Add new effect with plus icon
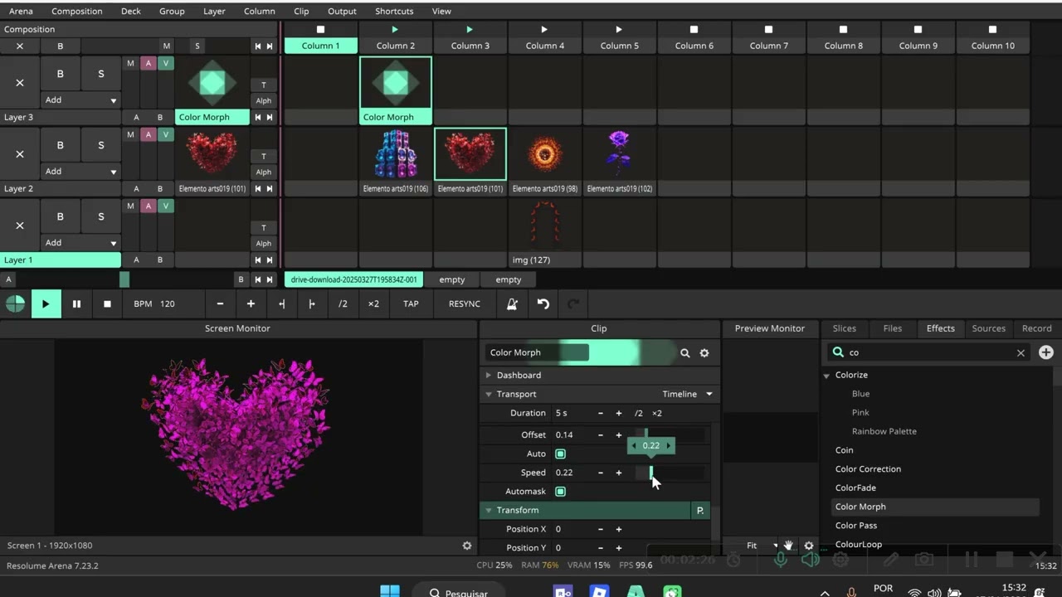Screen dimensions: 1062x597 (x=1045, y=352)
